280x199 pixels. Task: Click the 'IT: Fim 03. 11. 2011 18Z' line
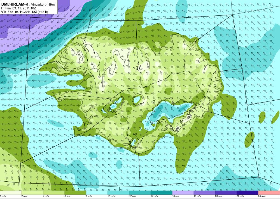click(18, 8)
